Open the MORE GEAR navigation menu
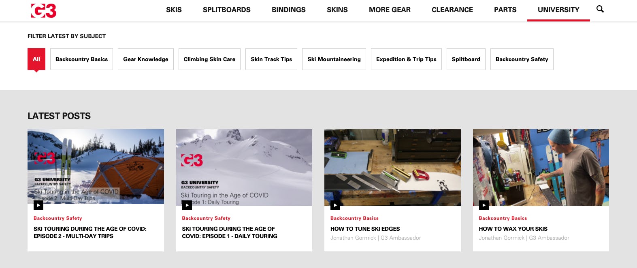 coord(390,10)
